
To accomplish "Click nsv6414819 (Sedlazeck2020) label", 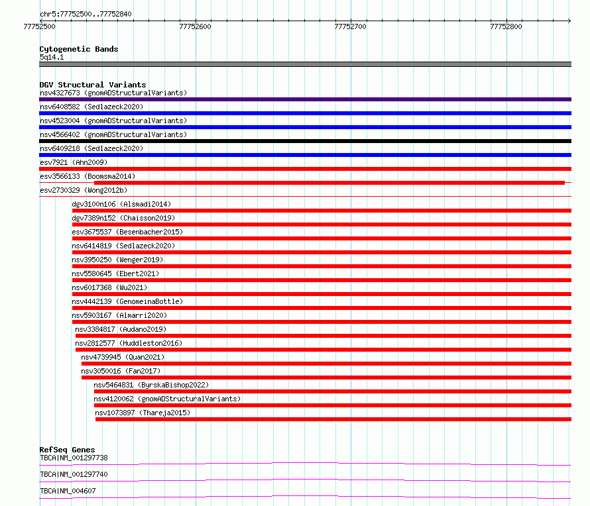I will (123, 246).
